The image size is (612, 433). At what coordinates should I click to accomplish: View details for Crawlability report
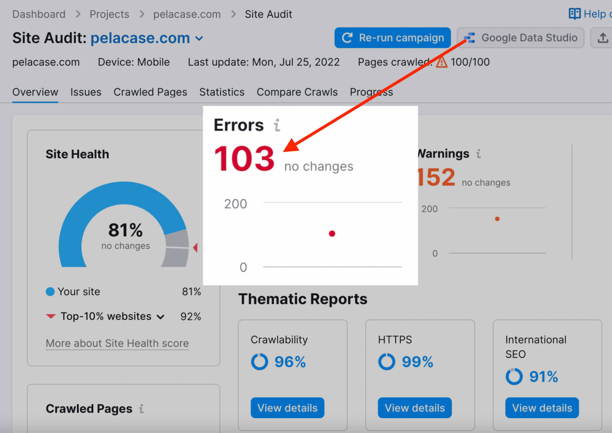point(288,408)
